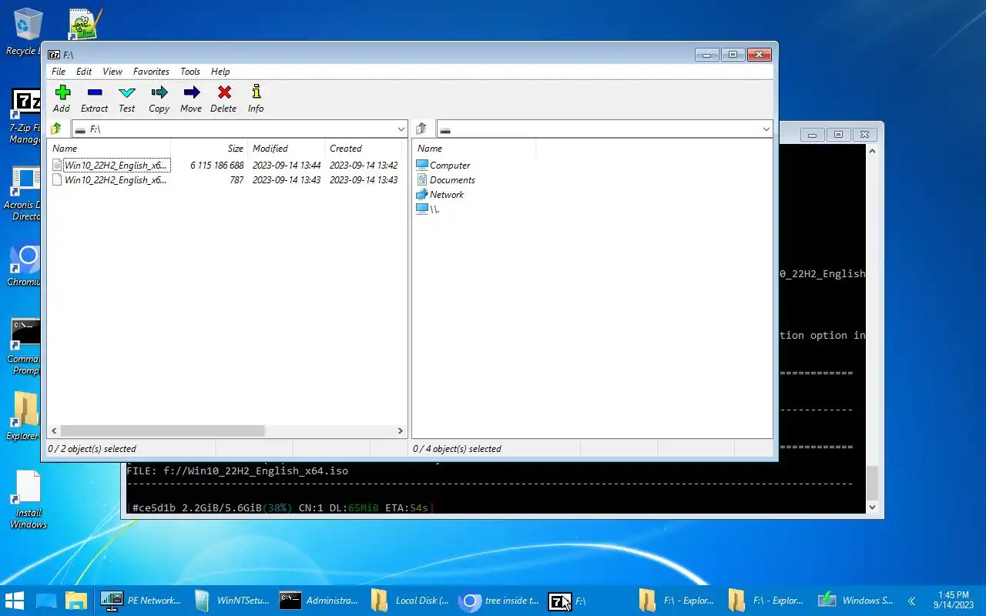
Task: Select Network in right panel
Action: pos(440,194)
